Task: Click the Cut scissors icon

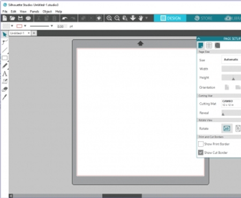Action: pyautogui.click(x=39, y=18)
